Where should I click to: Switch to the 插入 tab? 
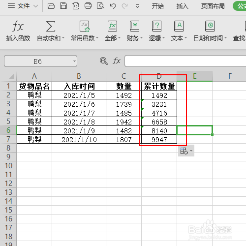[x=182, y=6]
